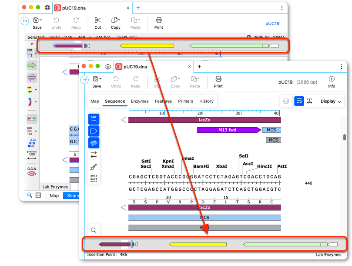
Task: Click Print in front window toolbar
Action: click(218, 82)
